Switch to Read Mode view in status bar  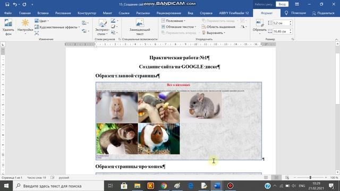(x=266, y=178)
